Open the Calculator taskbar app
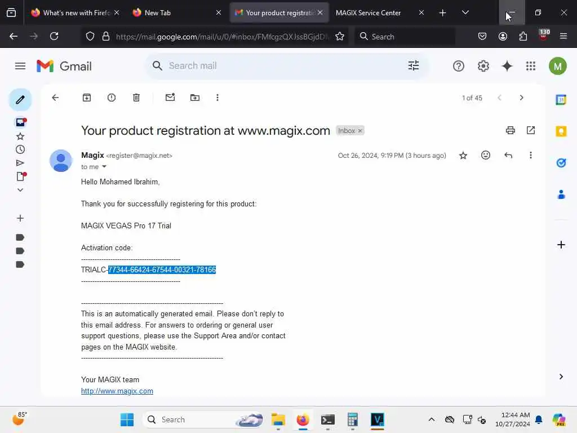 353,419
